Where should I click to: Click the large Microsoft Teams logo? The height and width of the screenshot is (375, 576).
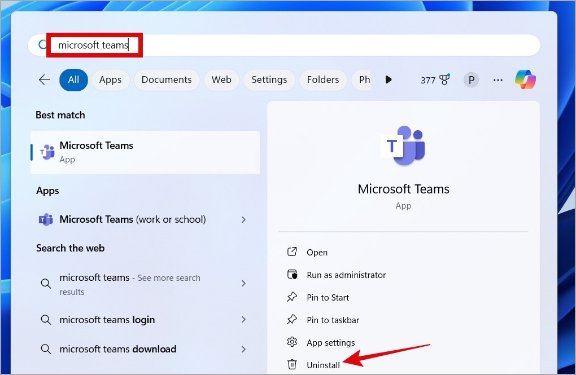[x=403, y=145]
